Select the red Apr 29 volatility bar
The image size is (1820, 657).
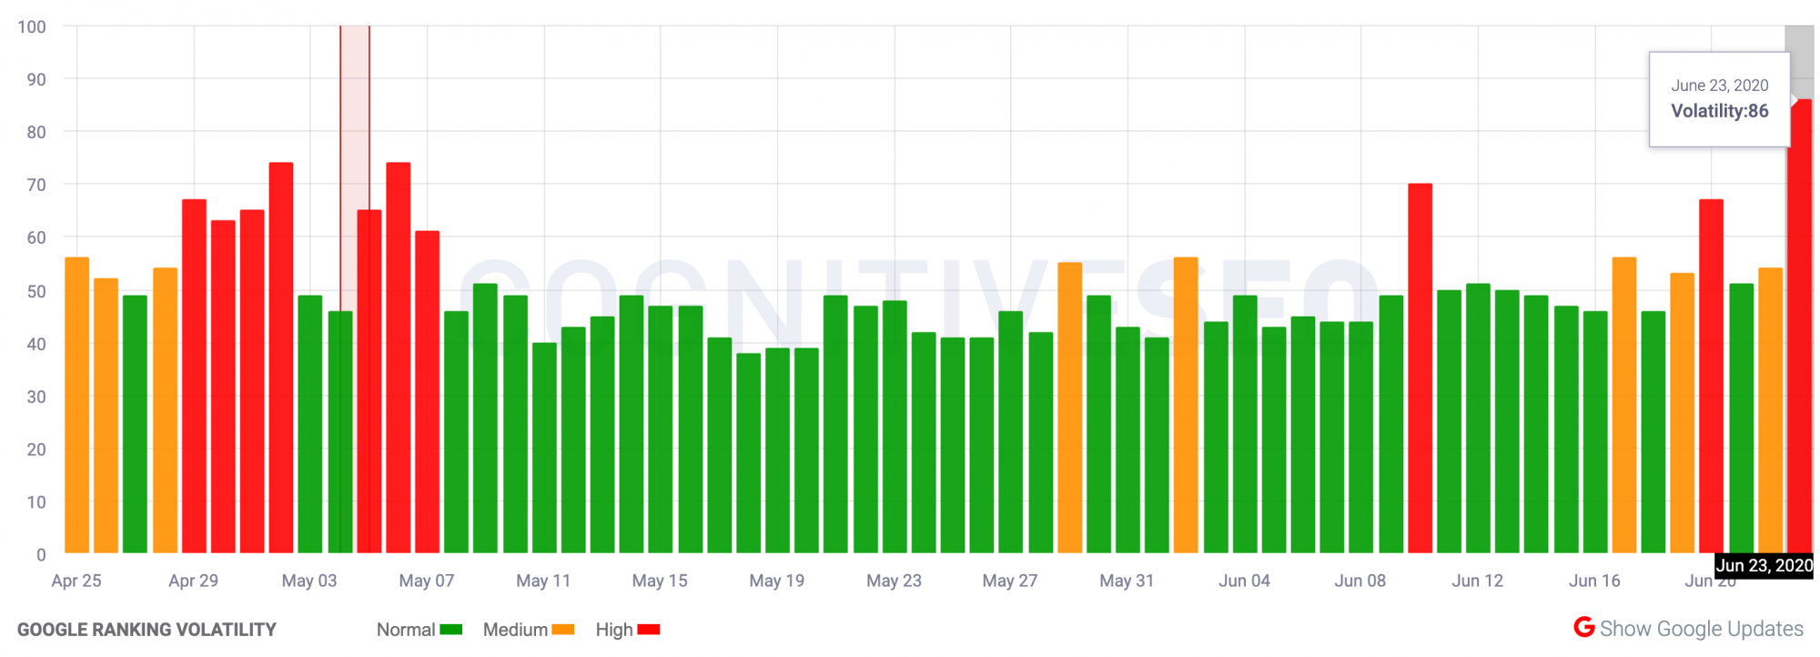tap(194, 376)
